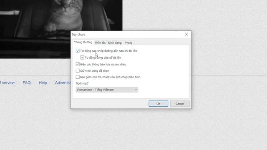This screenshot has width=267, height=150.
Task: Open the Advertise link on webpage
Action: point(63,83)
